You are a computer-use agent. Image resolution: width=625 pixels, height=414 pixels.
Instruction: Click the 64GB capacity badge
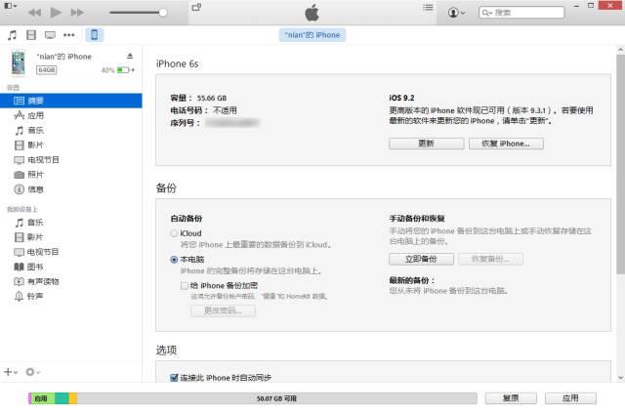(x=47, y=70)
